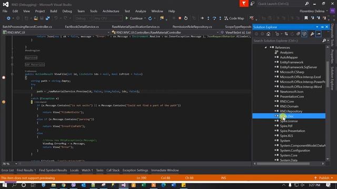Toggle the breakpoint on the catch block line
337x189 pixels.
click(x=4, y=102)
